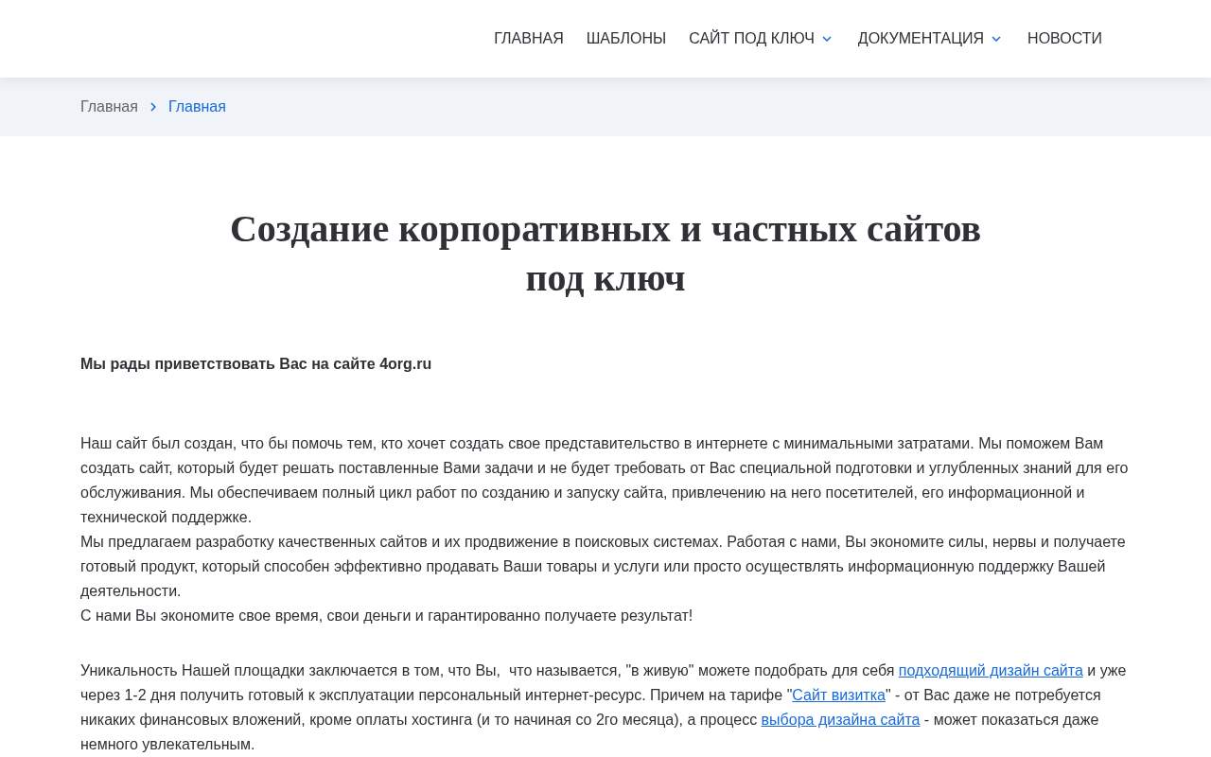Click the breadcrumb separator chevron icon
The height and width of the screenshot is (757, 1211).
pos(153,107)
